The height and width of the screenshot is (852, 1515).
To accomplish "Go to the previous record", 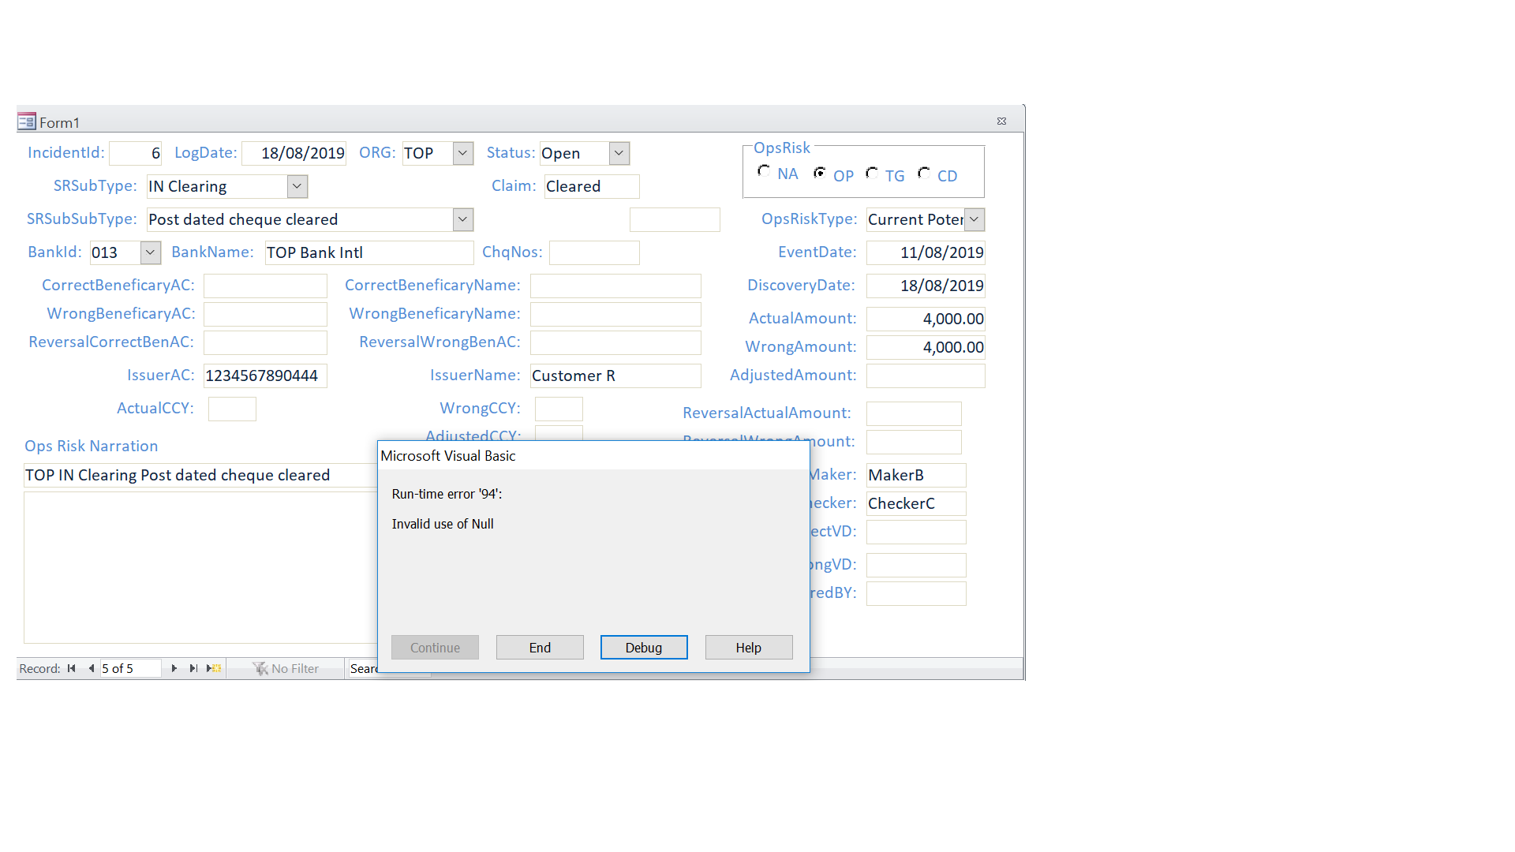I will point(92,668).
